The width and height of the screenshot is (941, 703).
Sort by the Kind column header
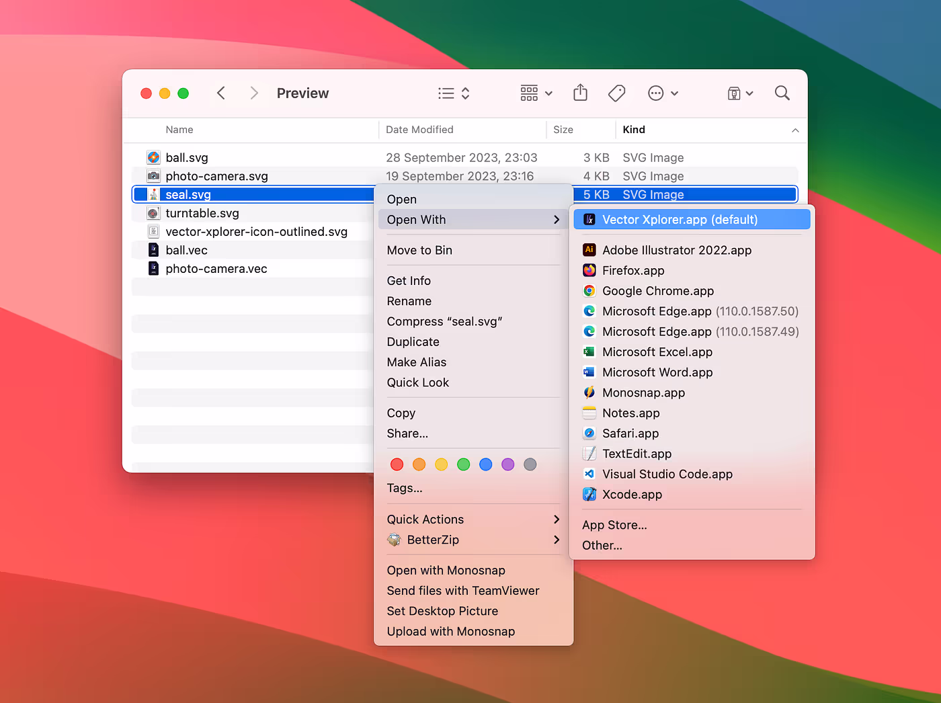click(x=634, y=130)
